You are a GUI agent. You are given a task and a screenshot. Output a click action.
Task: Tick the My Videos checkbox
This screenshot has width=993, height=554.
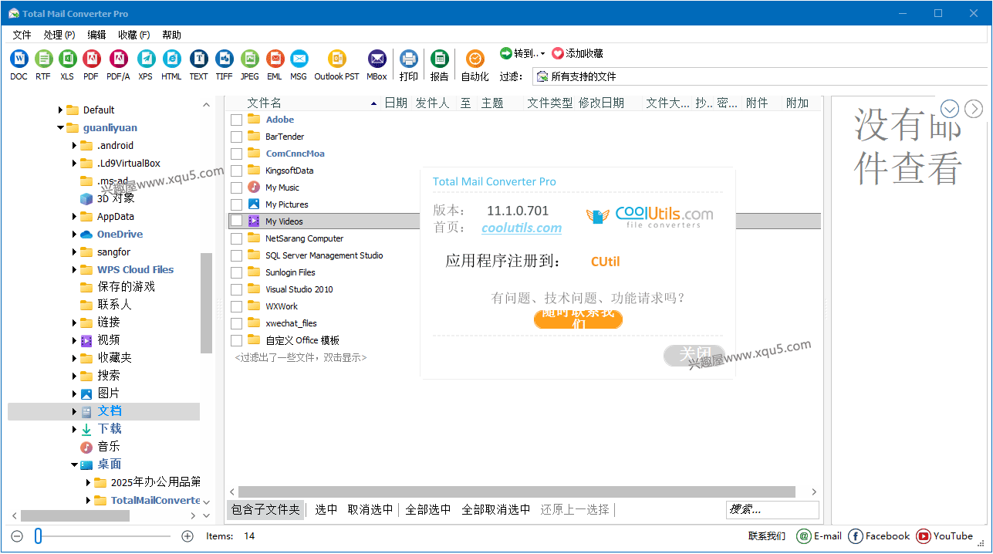pos(236,221)
